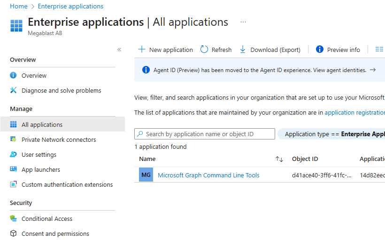Open App launchers
Screen dimensions: 385x241
point(40,169)
